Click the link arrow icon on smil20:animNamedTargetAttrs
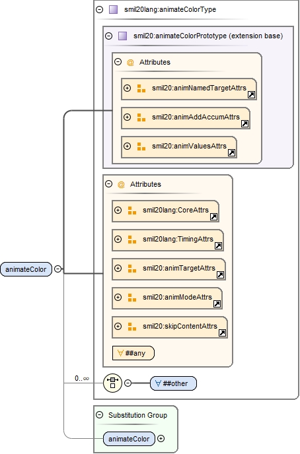 [251, 94]
